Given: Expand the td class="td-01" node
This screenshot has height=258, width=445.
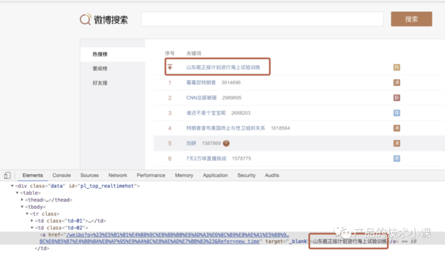Looking at the screenshot, I should tap(32, 221).
